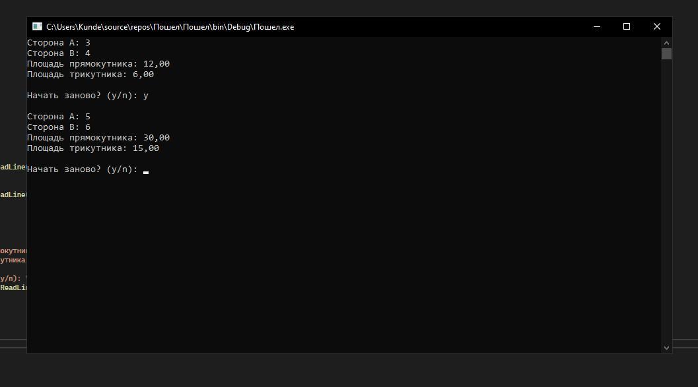Click the "Площадь прямокутника: 12,00" output line
This screenshot has width=698, height=387.
(98, 64)
